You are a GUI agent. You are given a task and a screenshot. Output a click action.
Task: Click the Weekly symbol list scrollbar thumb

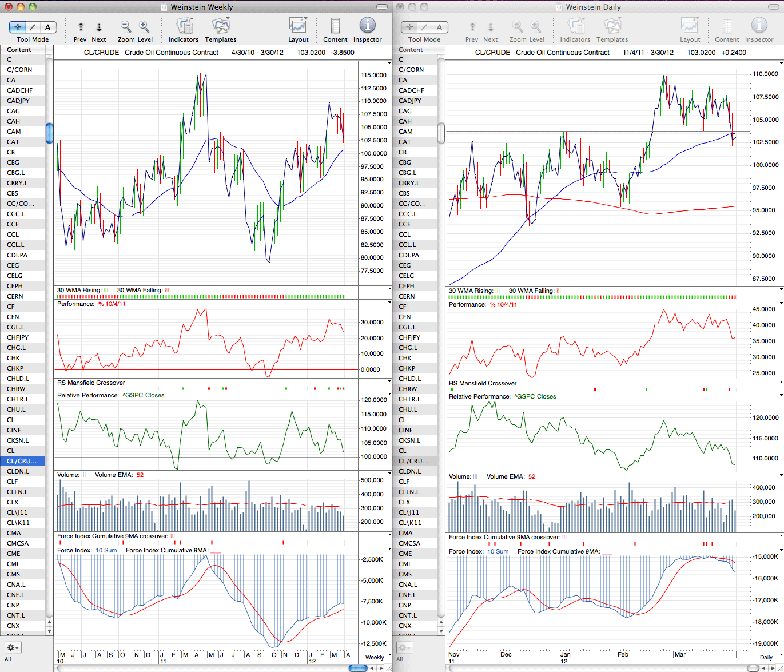point(49,133)
